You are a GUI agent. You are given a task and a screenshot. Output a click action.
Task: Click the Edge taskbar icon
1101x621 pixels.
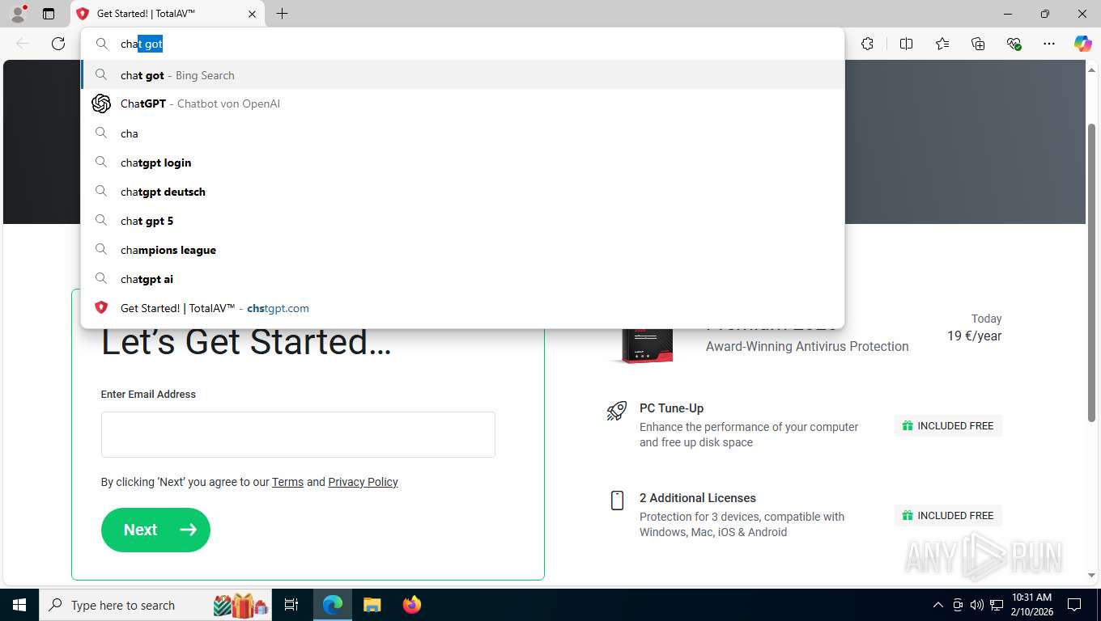(x=333, y=605)
